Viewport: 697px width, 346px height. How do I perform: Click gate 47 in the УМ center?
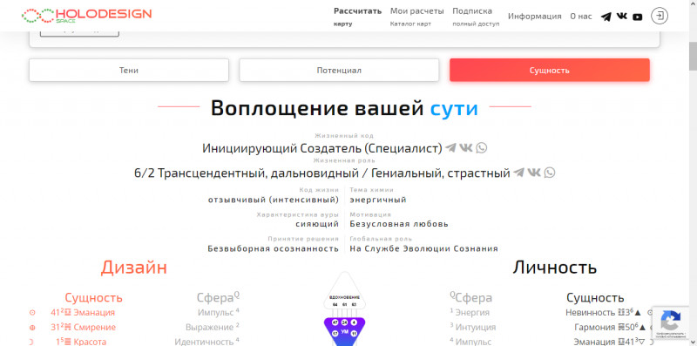tap(335, 322)
